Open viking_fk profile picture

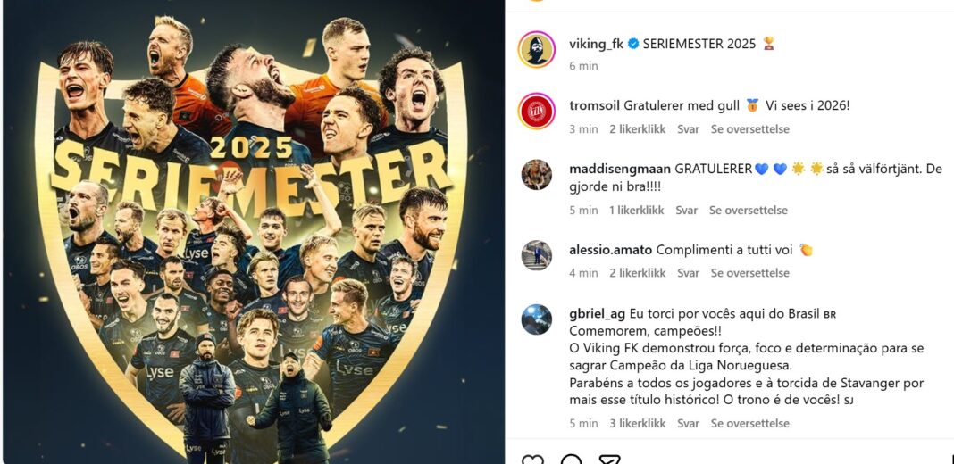537,49
